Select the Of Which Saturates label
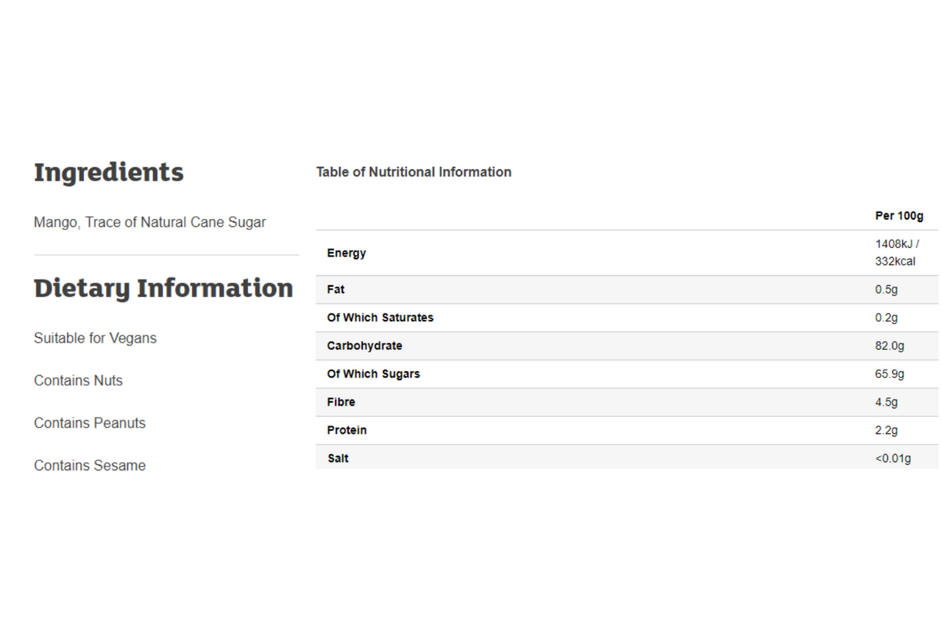 tap(380, 318)
